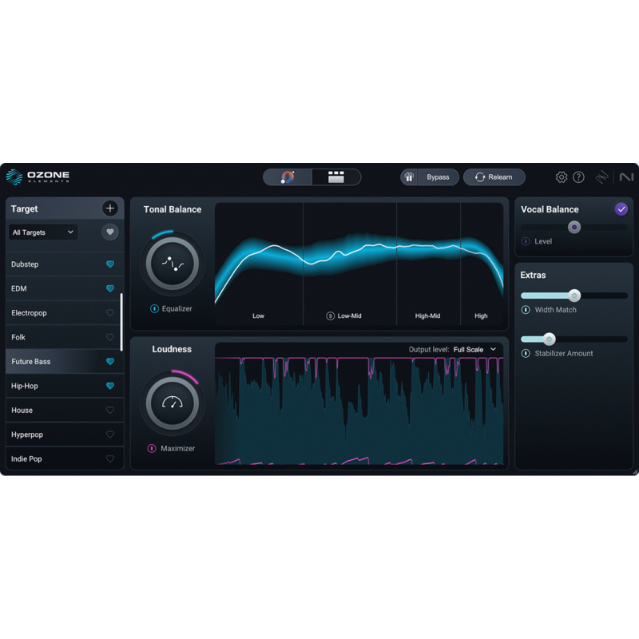Click the target list scrollbar
Screen dimensions: 639x639
pos(121,322)
